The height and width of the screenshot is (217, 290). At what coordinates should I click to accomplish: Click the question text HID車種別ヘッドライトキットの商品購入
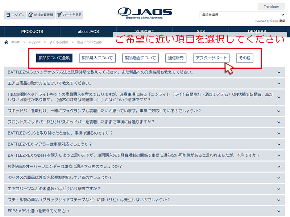click(x=140, y=97)
